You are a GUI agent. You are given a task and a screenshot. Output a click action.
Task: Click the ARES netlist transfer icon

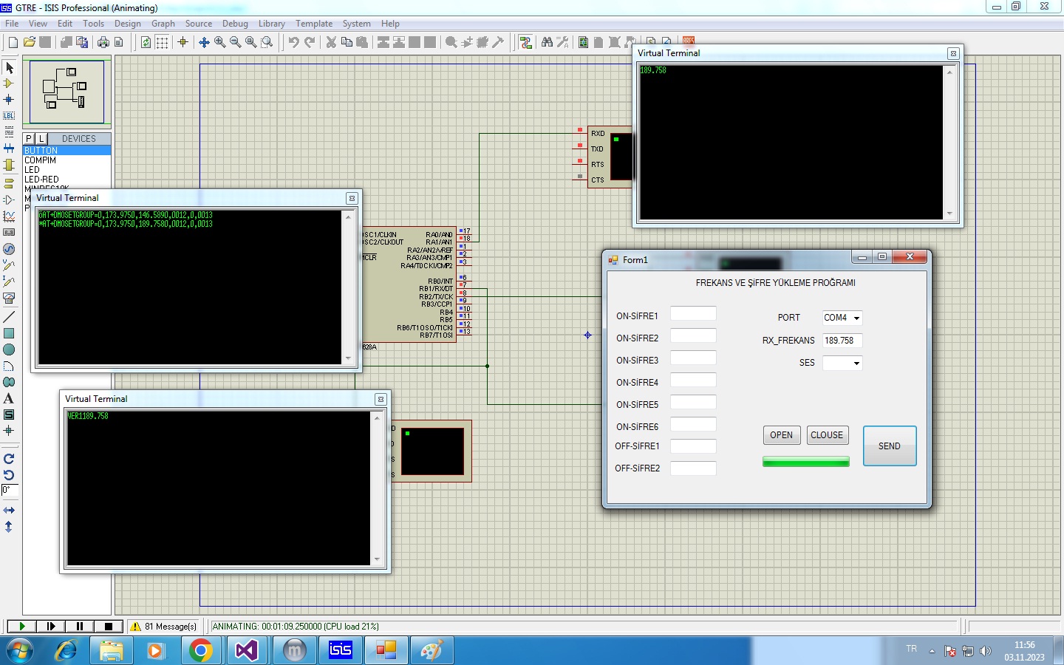click(x=689, y=41)
